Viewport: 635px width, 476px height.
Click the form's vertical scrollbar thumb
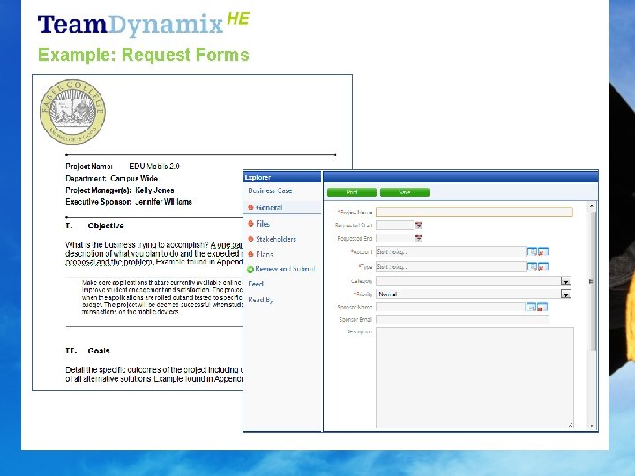point(592,280)
